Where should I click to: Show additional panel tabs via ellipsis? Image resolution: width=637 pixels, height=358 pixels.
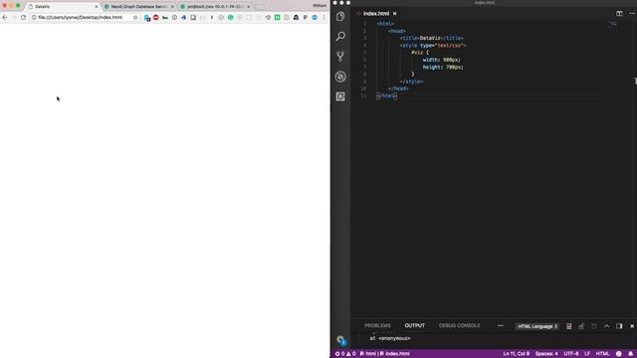point(500,325)
